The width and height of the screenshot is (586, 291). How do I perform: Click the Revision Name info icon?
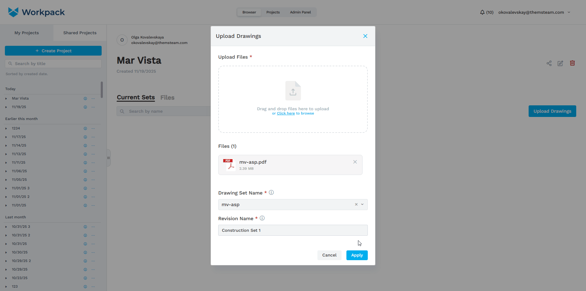pyautogui.click(x=262, y=218)
